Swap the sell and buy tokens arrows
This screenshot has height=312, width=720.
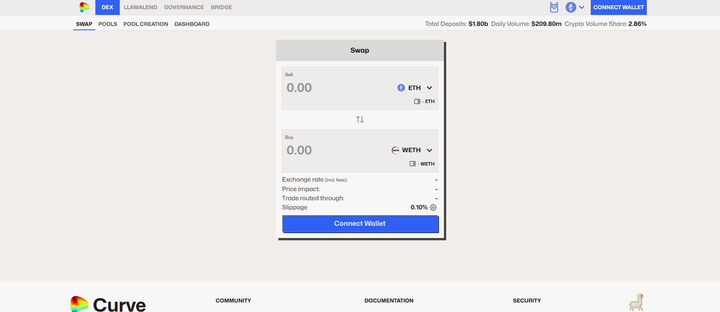(x=360, y=119)
